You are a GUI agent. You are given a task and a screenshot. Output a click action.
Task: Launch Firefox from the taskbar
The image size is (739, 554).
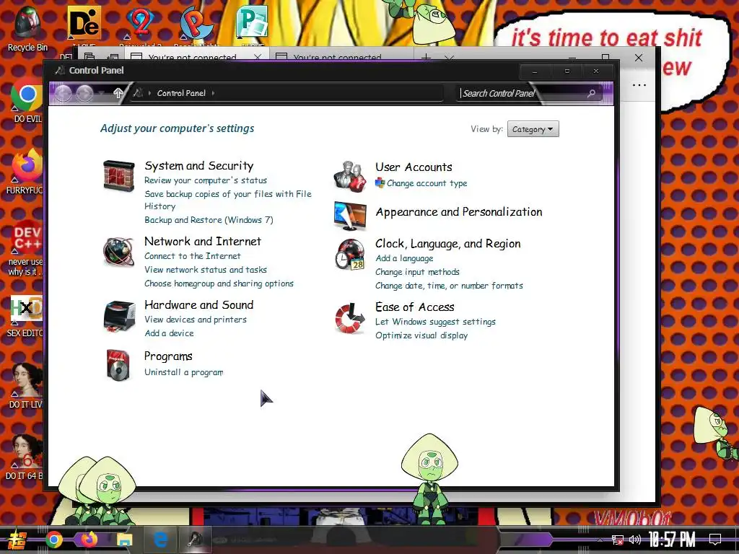point(89,540)
